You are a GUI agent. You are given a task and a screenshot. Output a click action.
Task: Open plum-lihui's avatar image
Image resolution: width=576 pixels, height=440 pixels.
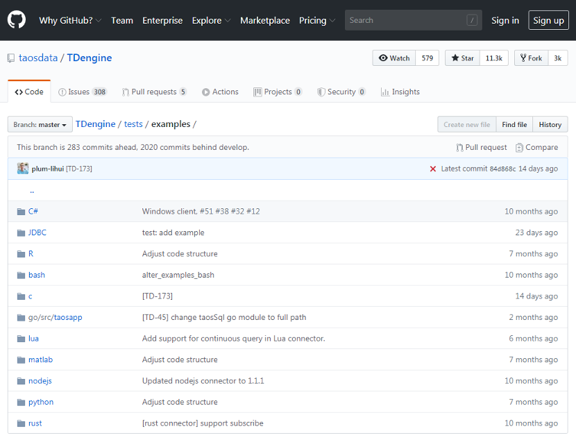pos(23,168)
